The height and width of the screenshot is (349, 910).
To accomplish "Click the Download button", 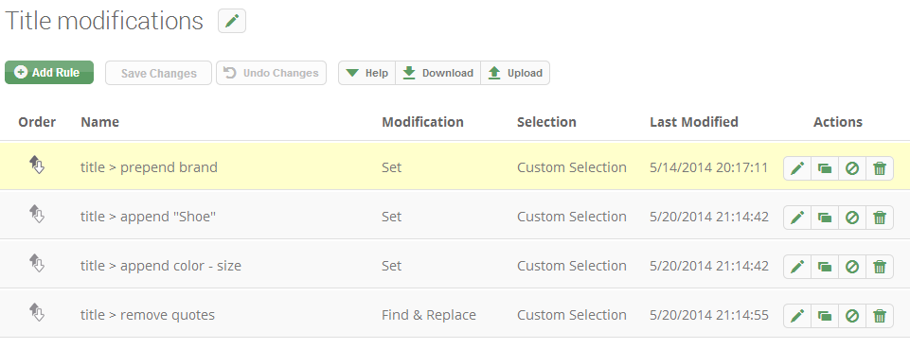I will 438,73.
